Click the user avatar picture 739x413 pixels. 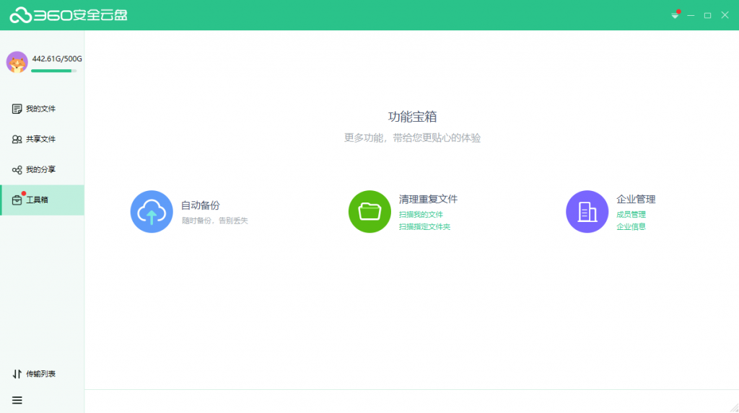17,62
